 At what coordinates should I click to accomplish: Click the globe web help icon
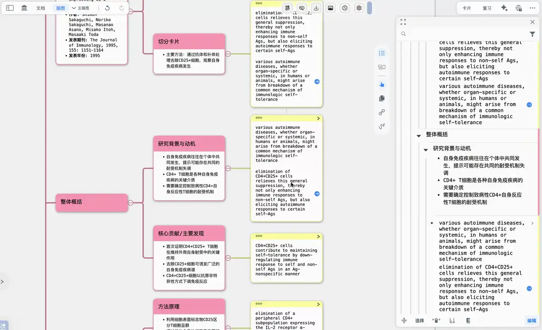pyautogui.click(x=519, y=8)
